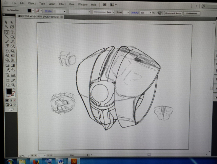Select the Free Transform tool

click(13, 56)
